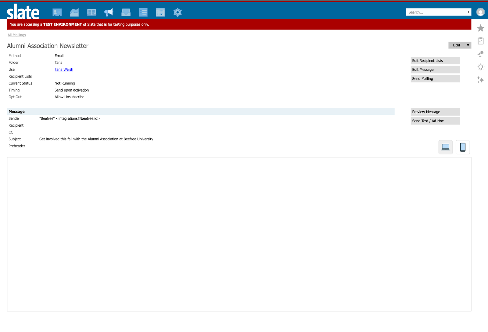
Task: Click Send Test / Ad-Hoc button
Action: 435,121
